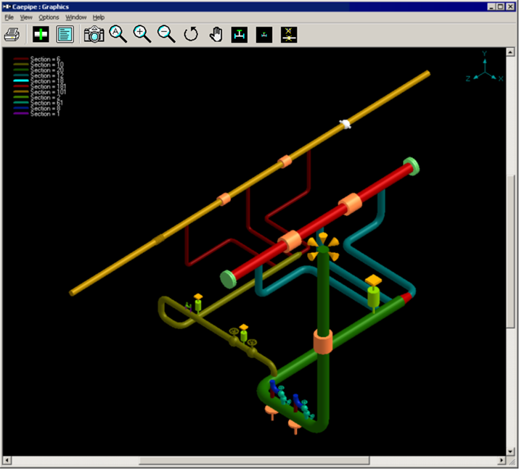Open the List window toolbar icon
Screen dimensions: 519x469
click(65, 34)
